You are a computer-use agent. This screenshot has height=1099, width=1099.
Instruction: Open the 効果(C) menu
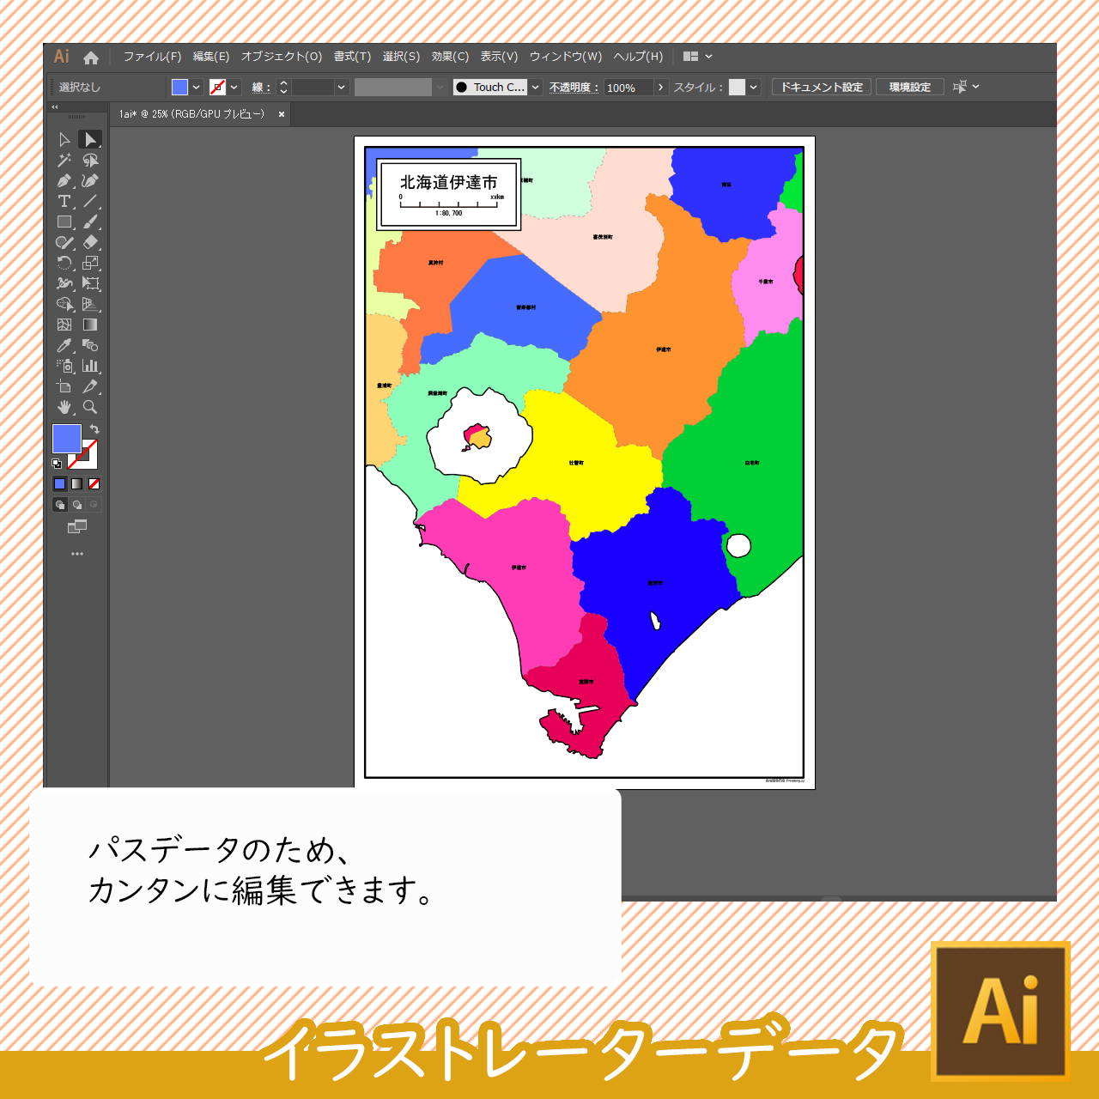click(450, 57)
